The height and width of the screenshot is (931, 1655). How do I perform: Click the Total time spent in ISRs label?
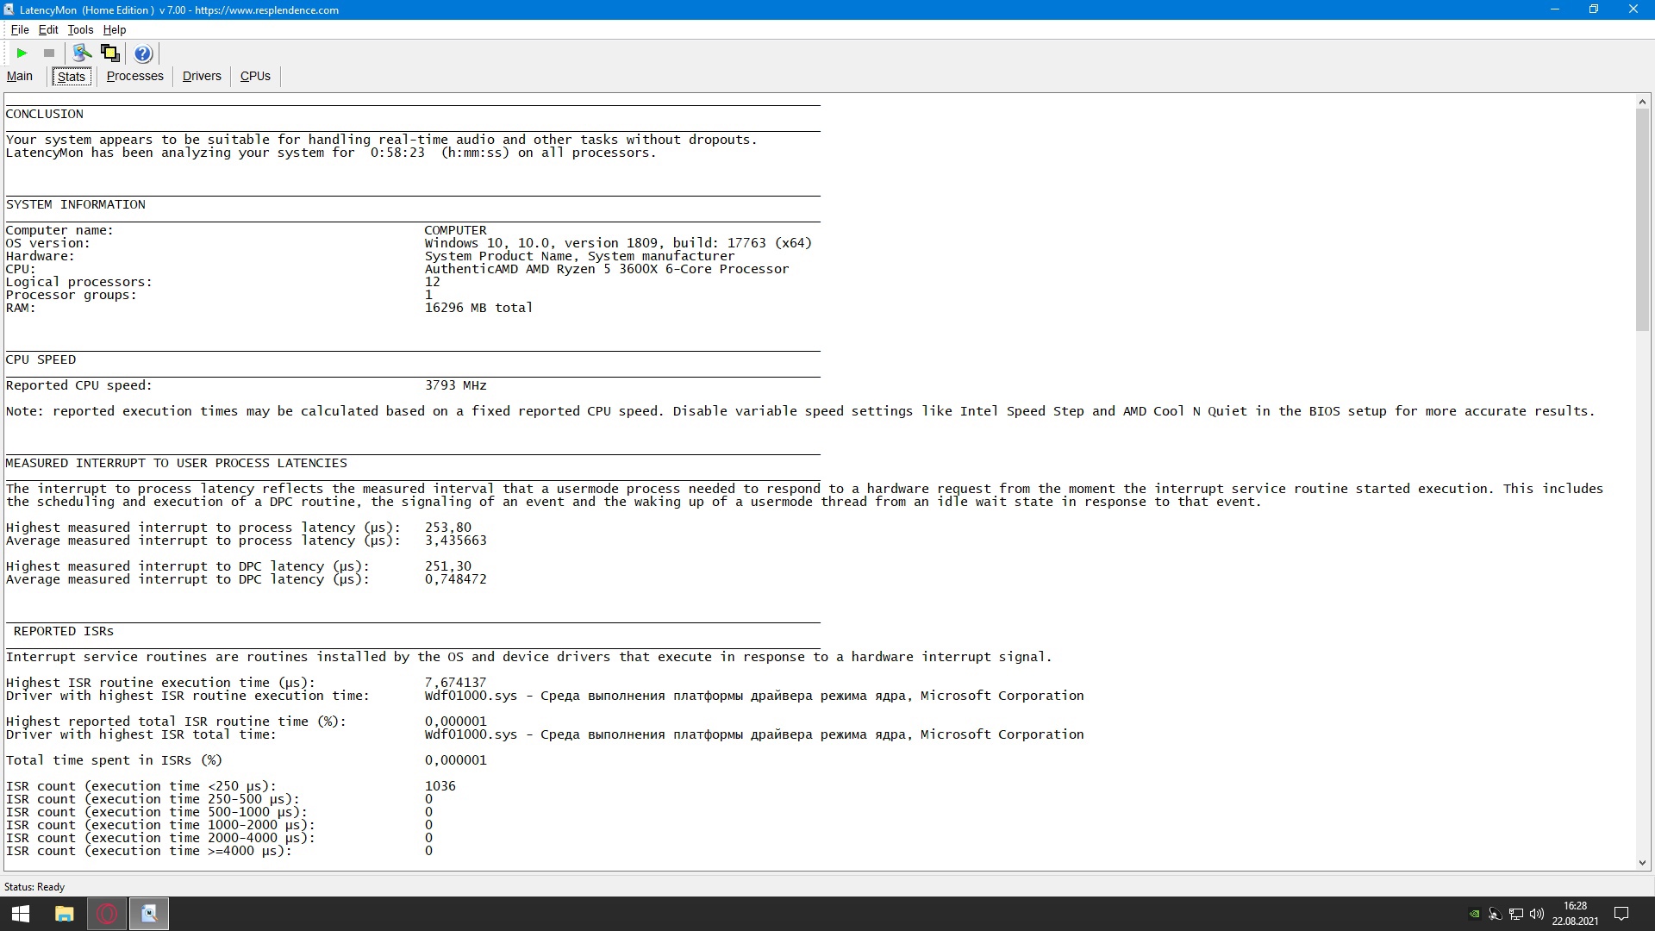pos(114,760)
